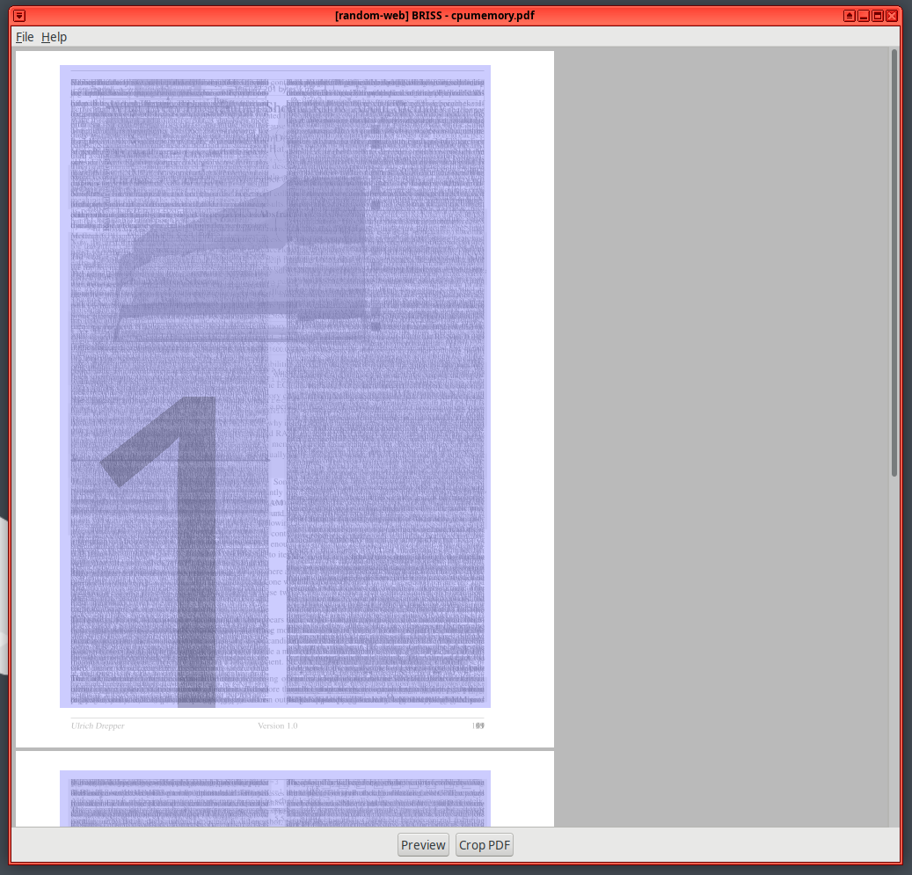This screenshot has width=912, height=875.
Task: Open the File menu
Action: click(x=25, y=37)
